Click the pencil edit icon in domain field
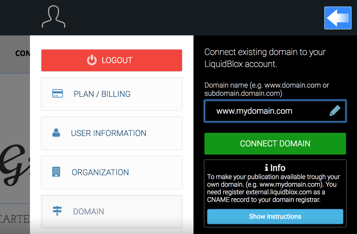357x234 pixels. (x=335, y=111)
